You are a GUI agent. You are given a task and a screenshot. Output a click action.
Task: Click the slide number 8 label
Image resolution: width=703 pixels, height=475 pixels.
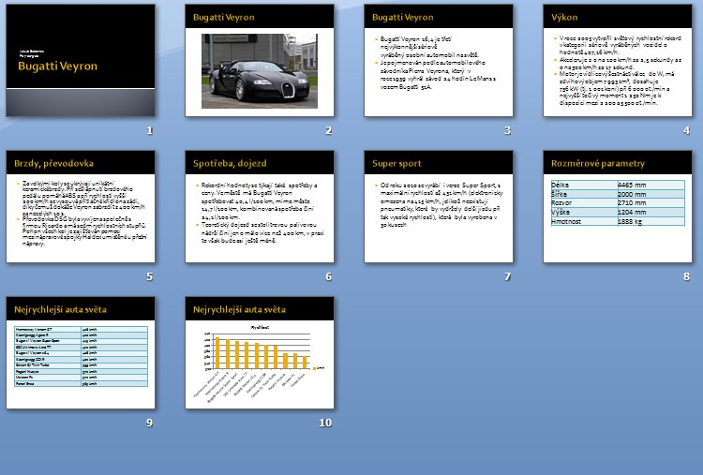coord(686,276)
